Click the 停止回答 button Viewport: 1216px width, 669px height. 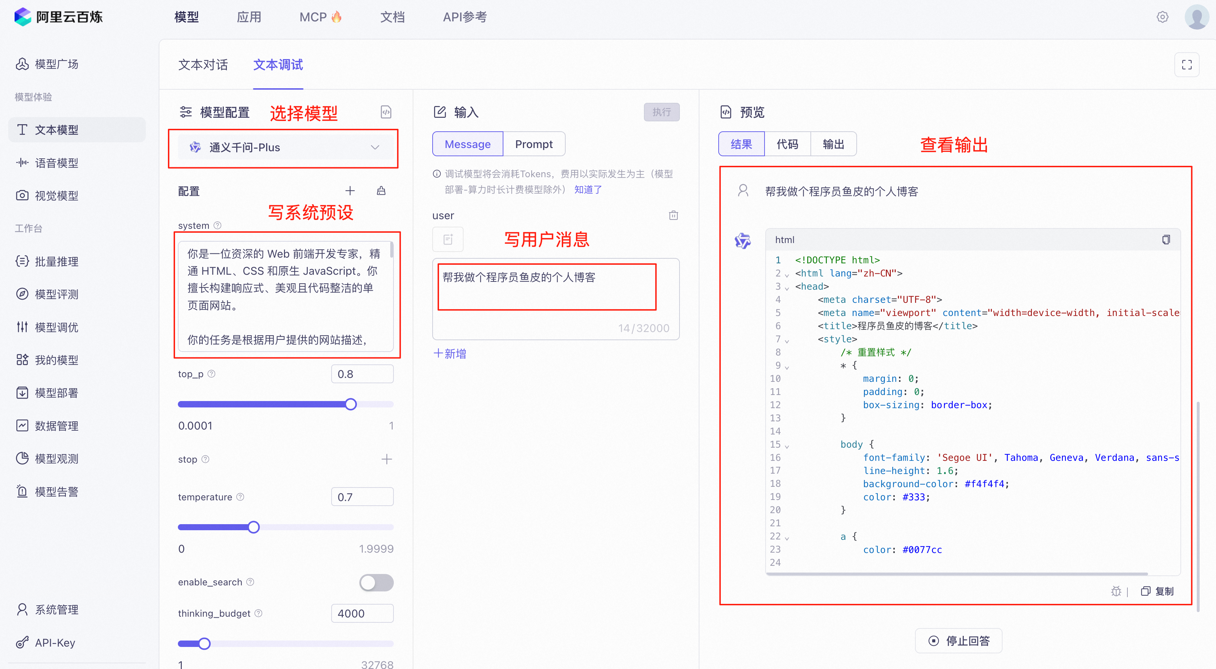[x=958, y=641]
